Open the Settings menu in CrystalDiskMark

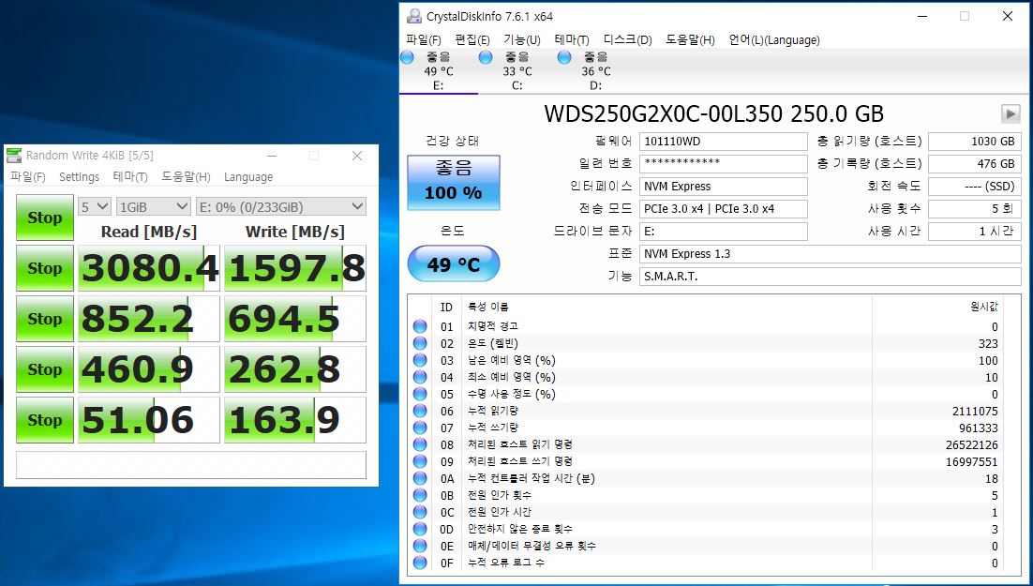(79, 176)
